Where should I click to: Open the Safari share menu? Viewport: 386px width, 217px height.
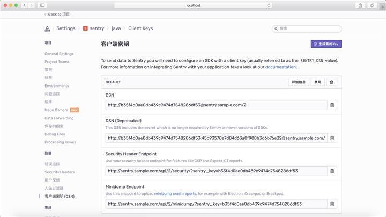[360, 5]
